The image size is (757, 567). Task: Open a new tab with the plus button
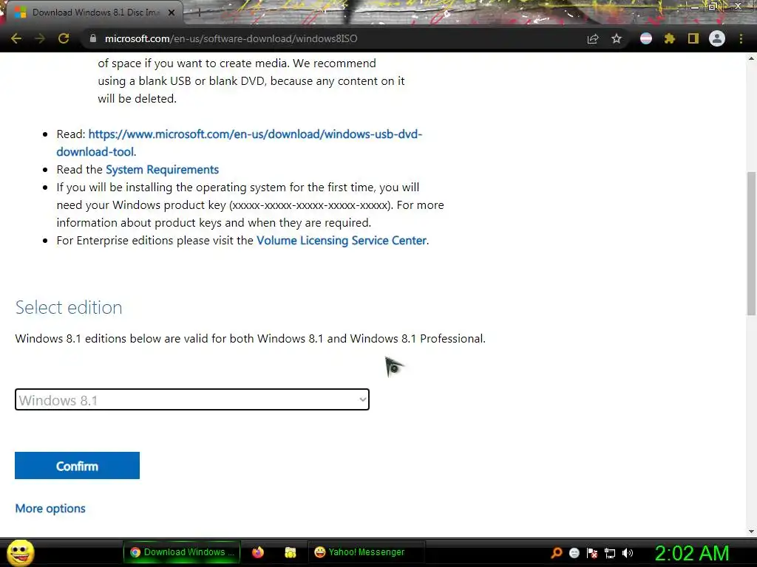coord(199,13)
